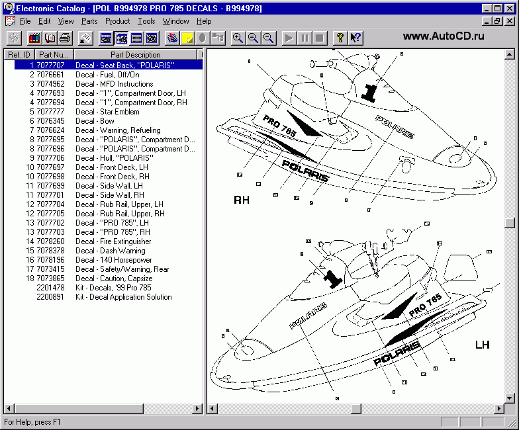Select the parts list only view icon

(x=136, y=38)
